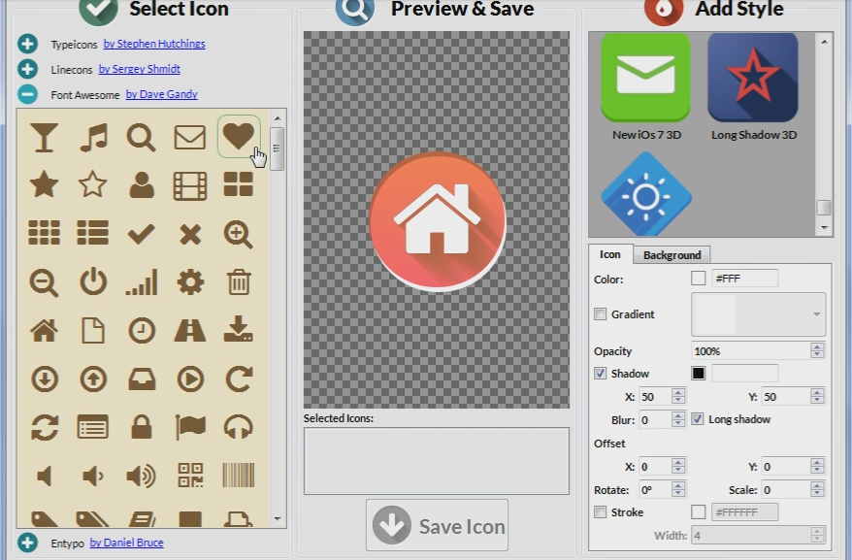This screenshot has width=852, height=560.
Task: Pick the film strip icon
Action: [189, 185]
